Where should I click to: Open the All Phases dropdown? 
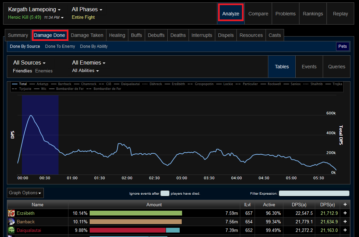pos(87,9)
